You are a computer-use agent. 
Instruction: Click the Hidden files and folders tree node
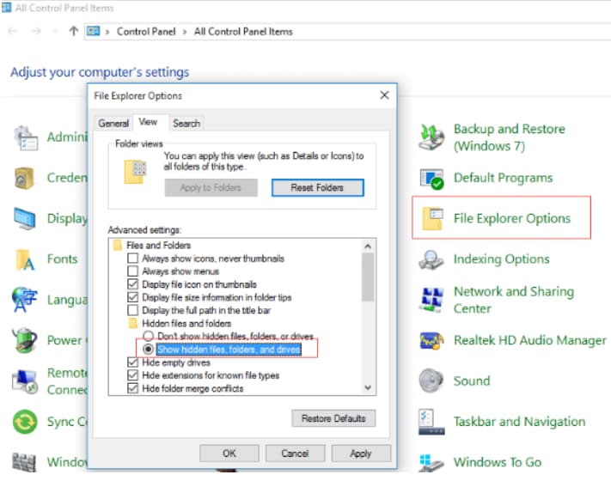[x=186, y=323]
